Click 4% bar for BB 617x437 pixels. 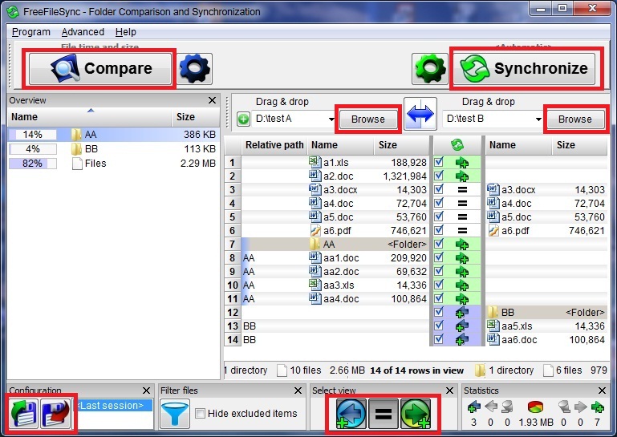click(x=33, y=149)
